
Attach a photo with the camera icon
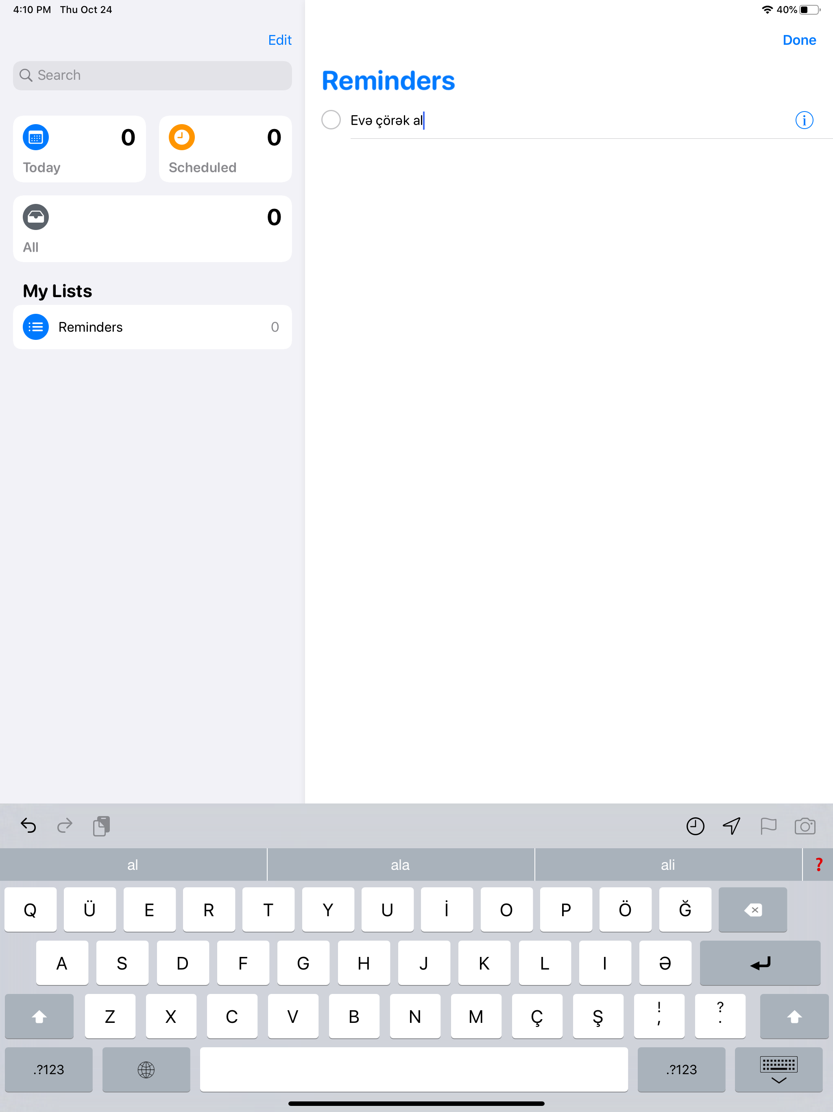pos(805,826)
